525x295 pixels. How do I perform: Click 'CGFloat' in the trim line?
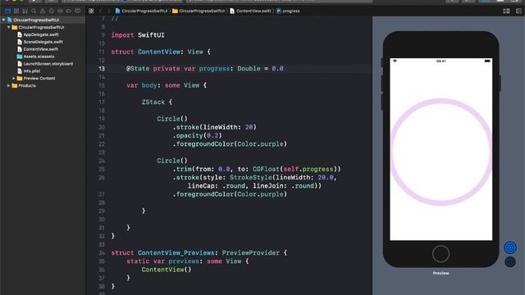tap(266, 169)
